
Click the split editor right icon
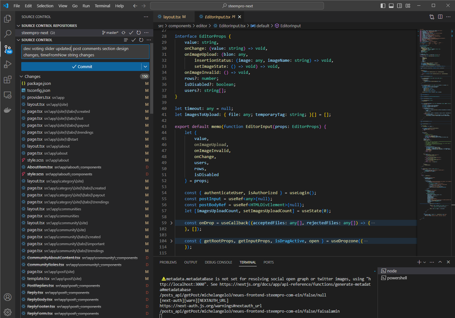click(440, 17)
